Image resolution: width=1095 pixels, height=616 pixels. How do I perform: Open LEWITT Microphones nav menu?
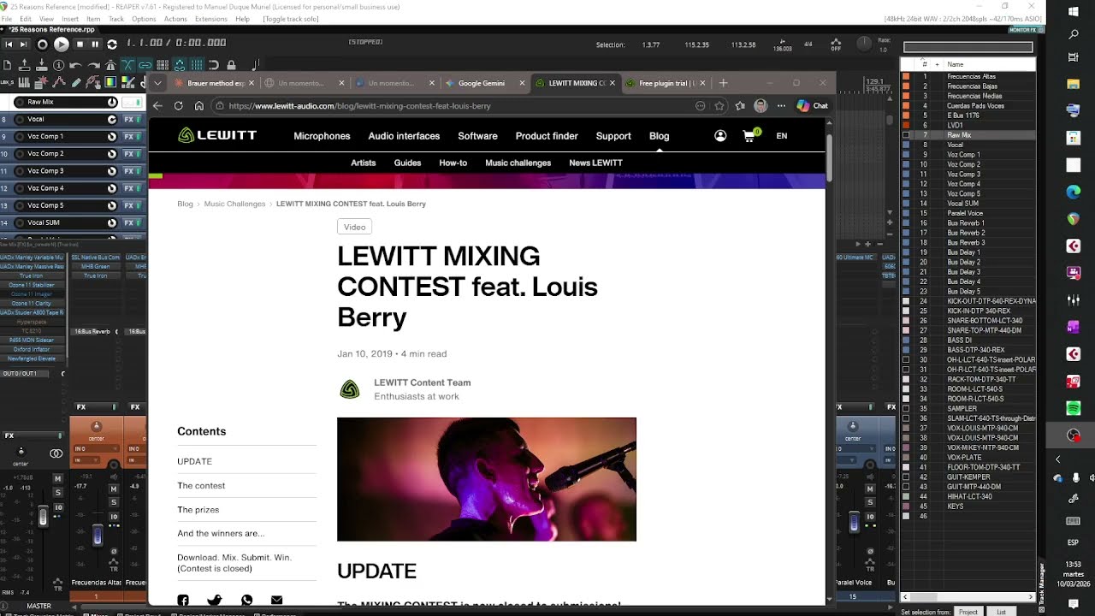tap(322, 136)
